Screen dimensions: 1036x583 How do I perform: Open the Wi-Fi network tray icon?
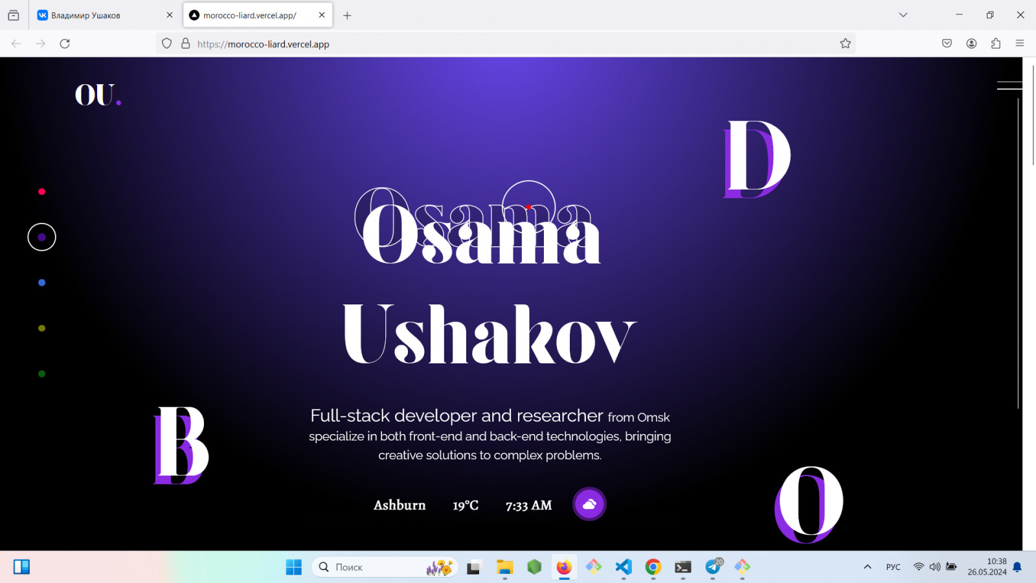tap(918, 567)
